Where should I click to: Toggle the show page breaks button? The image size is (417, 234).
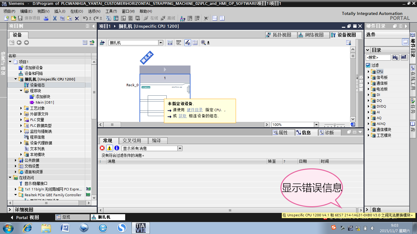pyautogui.click(x=195, y=43)
